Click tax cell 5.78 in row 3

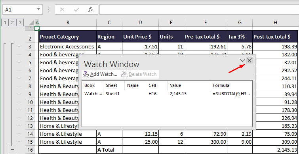pyautogui.click(x=240, y=46)
